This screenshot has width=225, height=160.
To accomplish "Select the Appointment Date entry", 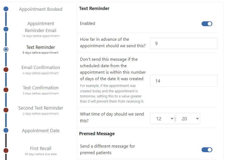I will click(x=40, y=131).
